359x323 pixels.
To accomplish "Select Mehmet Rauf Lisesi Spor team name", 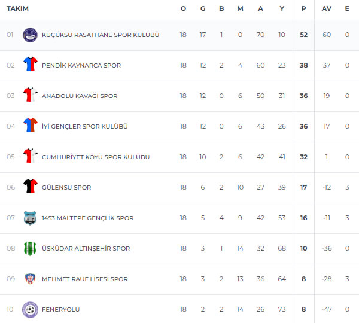I will tap(85, 279).
